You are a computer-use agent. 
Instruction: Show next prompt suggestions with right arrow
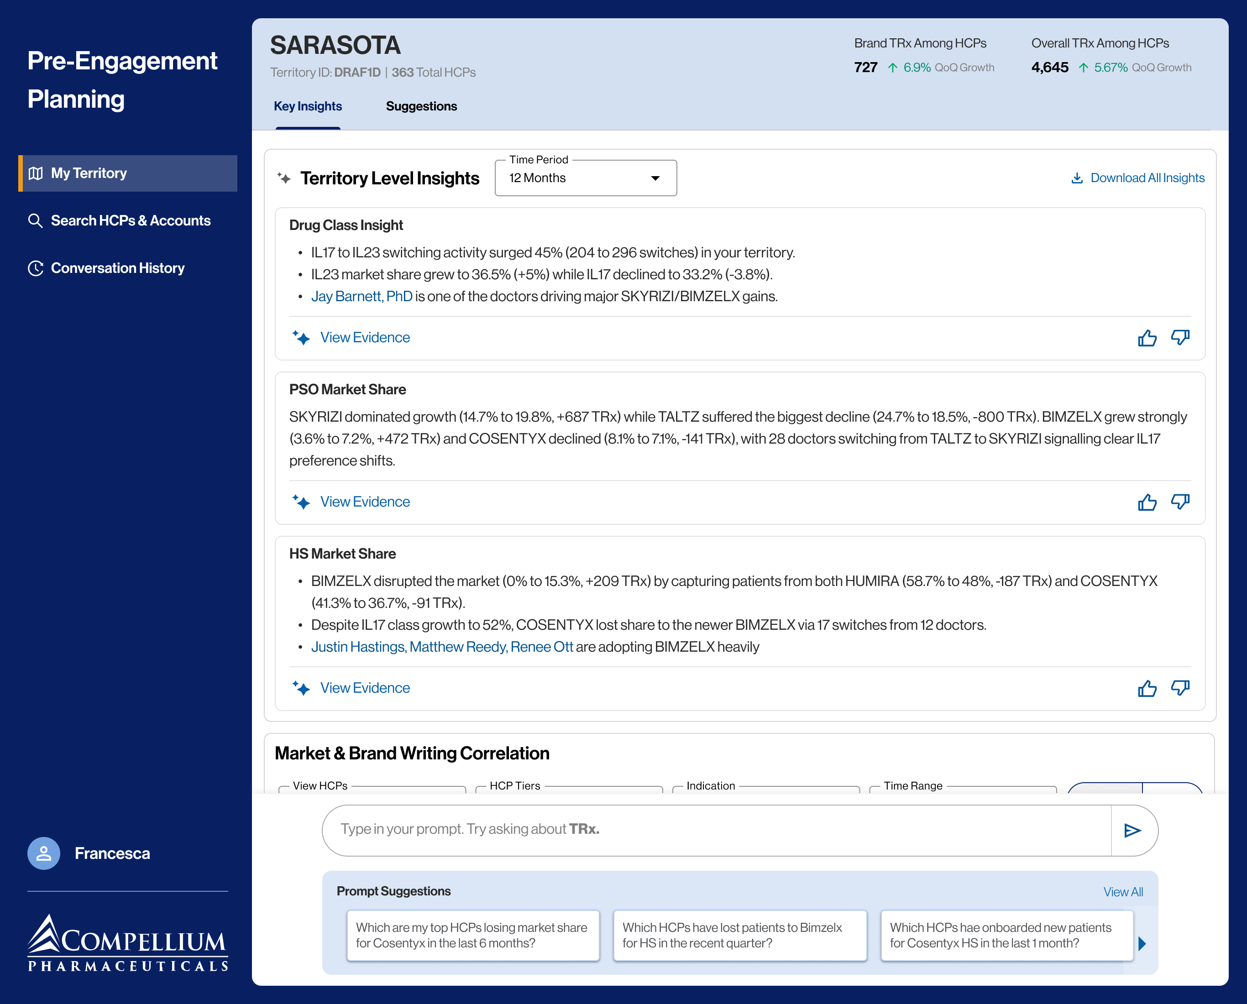pos(1142,944)
